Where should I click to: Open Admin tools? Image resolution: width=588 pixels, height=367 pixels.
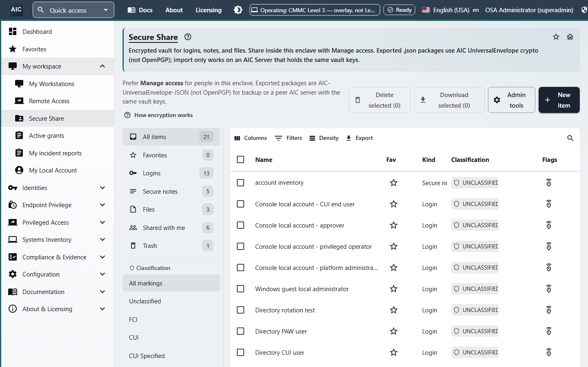(x=512, y=100)
